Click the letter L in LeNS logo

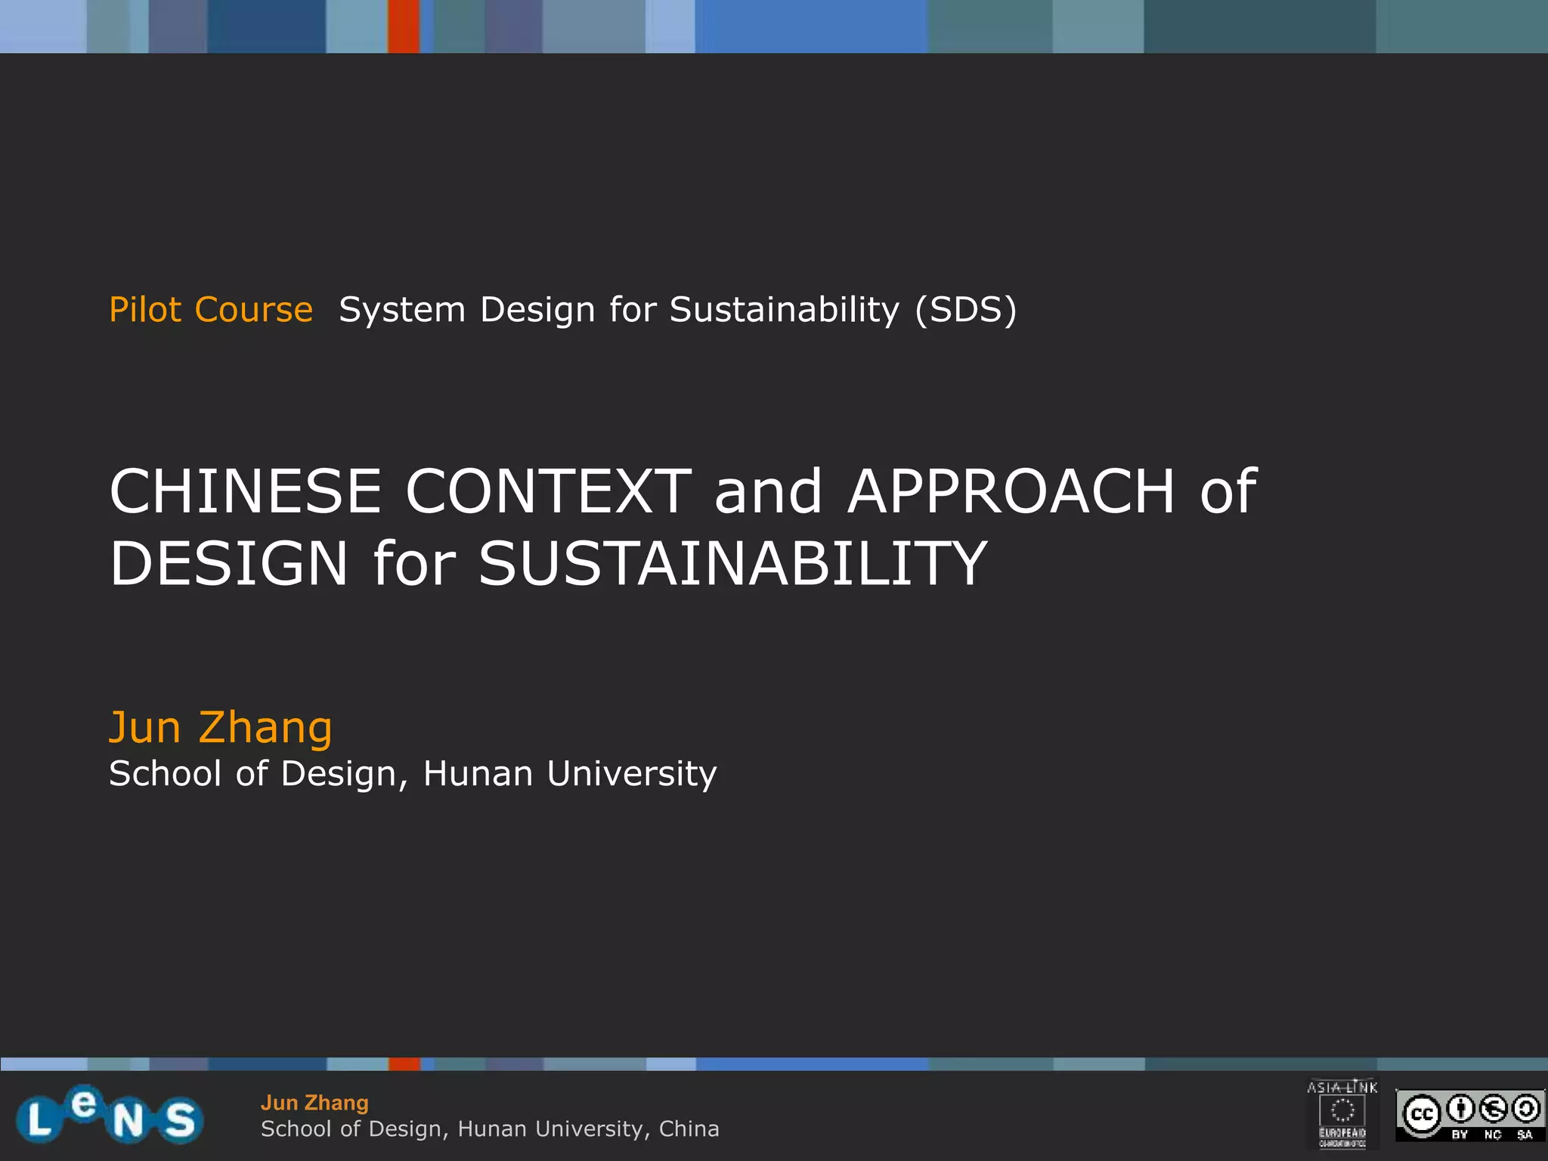point(39,1120)
